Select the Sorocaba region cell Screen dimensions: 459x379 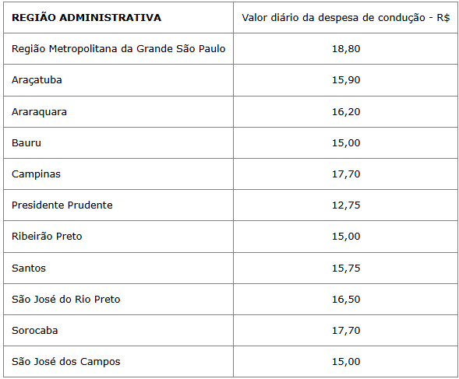[x=118, y=331]
